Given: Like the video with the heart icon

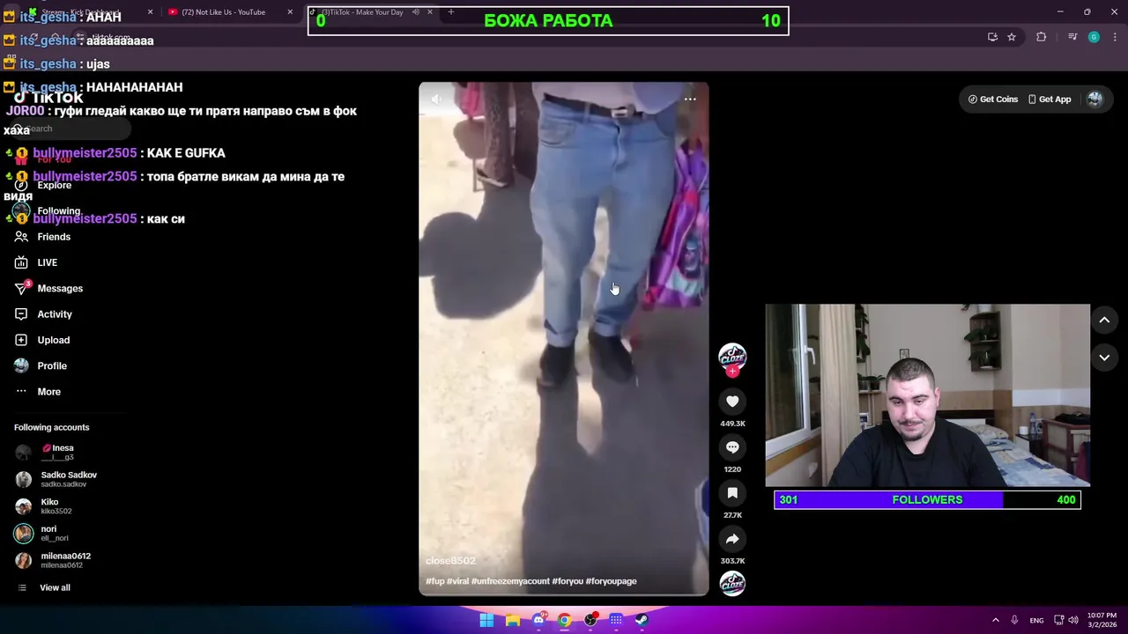Looking at the screenshot, I should [x=732, y=402].
